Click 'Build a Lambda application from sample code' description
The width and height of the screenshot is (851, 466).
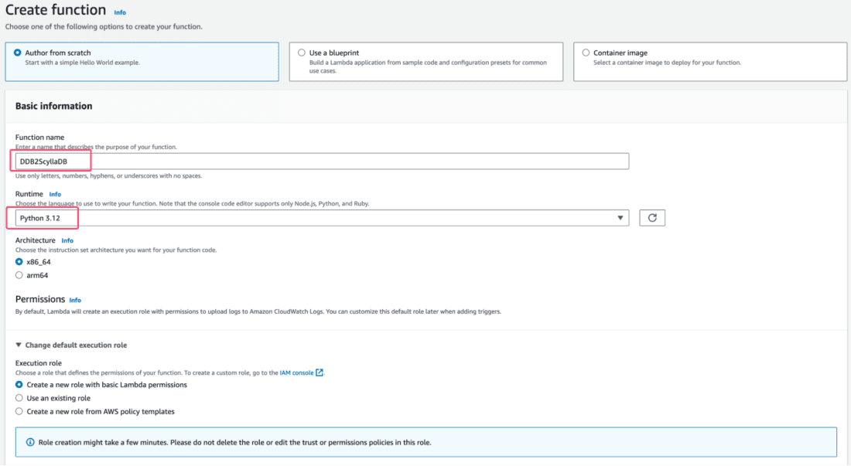429,66
